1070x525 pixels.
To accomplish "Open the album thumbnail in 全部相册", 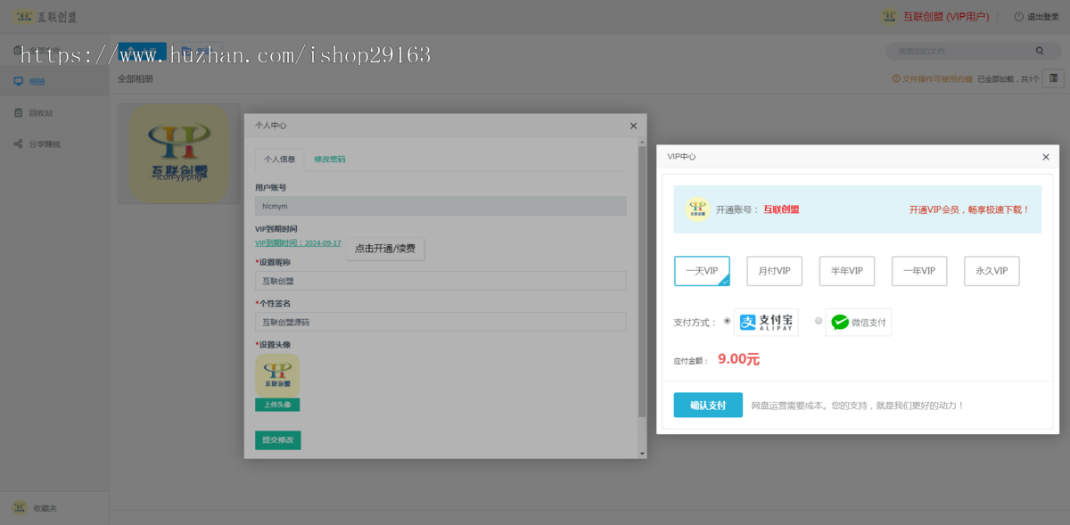I will point(179,152).
